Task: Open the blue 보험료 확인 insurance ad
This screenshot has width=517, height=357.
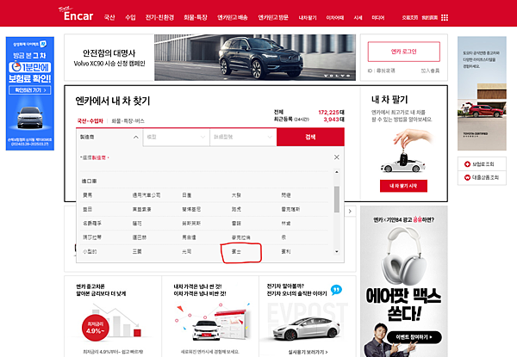Action: (x=30, y=94)
